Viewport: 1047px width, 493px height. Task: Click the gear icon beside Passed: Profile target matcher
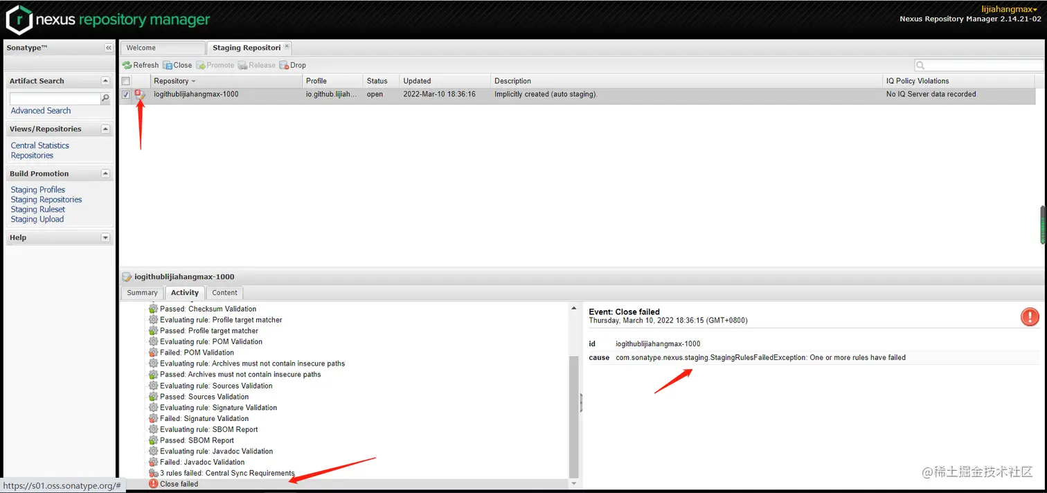[x=154, y=331]
